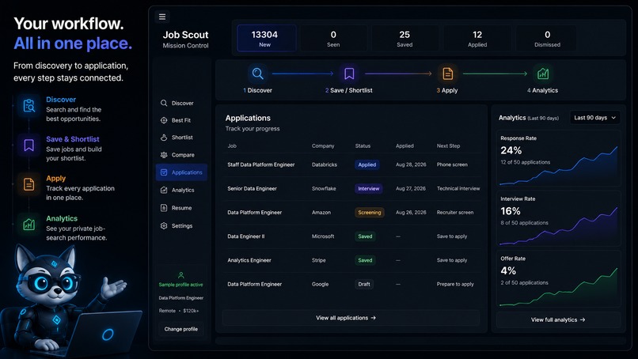Click the Discover clipboard icon in left promo
638x359 pixels.
28,106
